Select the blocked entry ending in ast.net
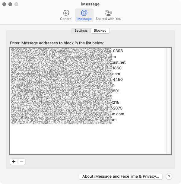Viewport: 181px width, 184px height. click(x=88, y=62)
